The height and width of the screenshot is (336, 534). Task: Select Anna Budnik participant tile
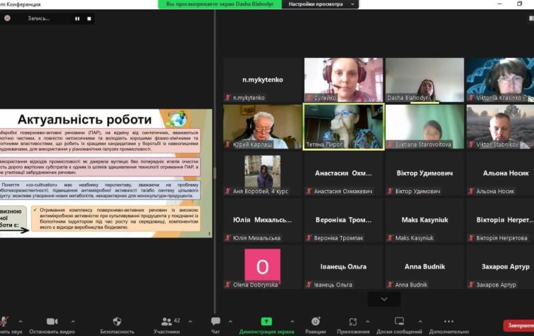[x=425, y=267]
